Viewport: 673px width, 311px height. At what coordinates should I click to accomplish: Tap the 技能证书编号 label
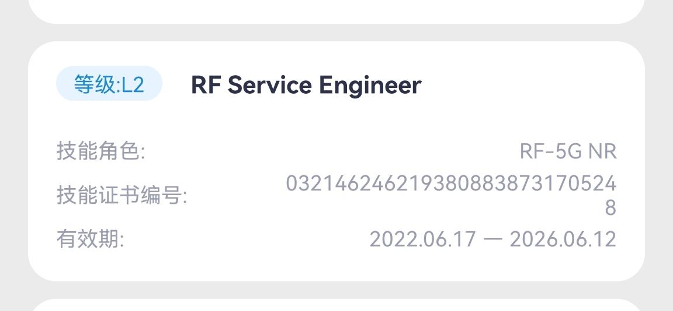click(x=122, y=195)
